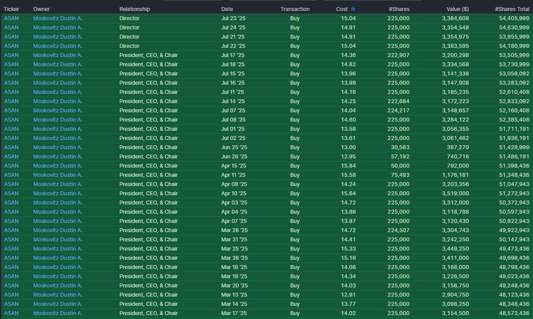This screenshot has width=533, height=319.
Task: Open the Moskovitz Dustin A. link in the Jul 24 '25 row
Action: [x=58, y=28]
